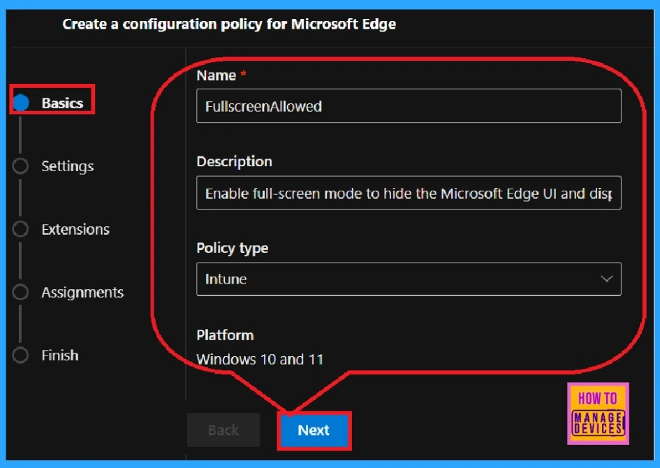Viewport: 660px width, 468px height.
Task: Click the Next button
Action: point(314,430)
